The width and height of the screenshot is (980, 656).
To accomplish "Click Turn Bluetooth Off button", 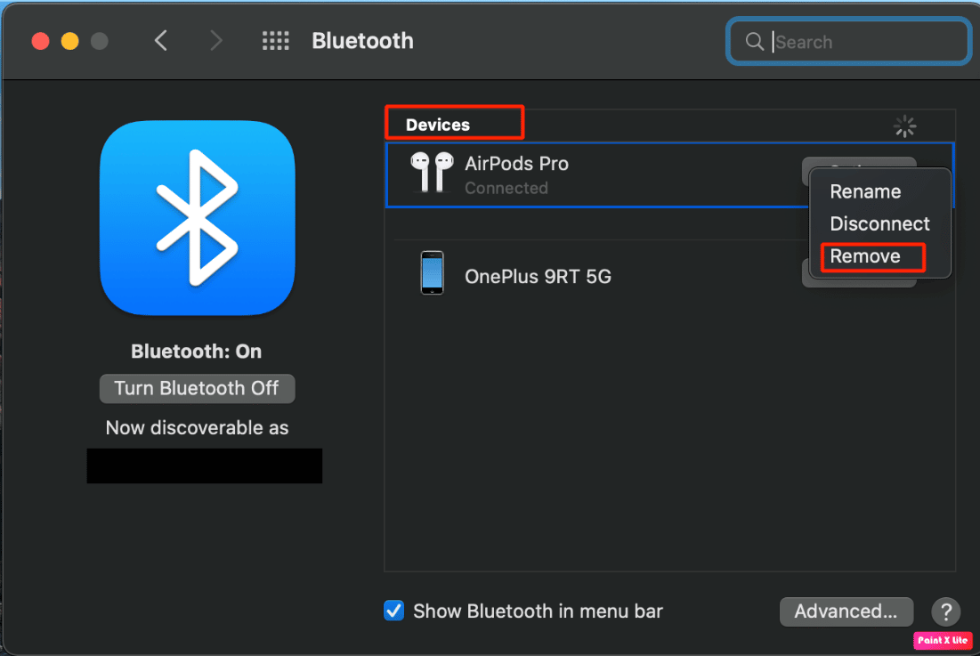I will click(x=197, y=388).
